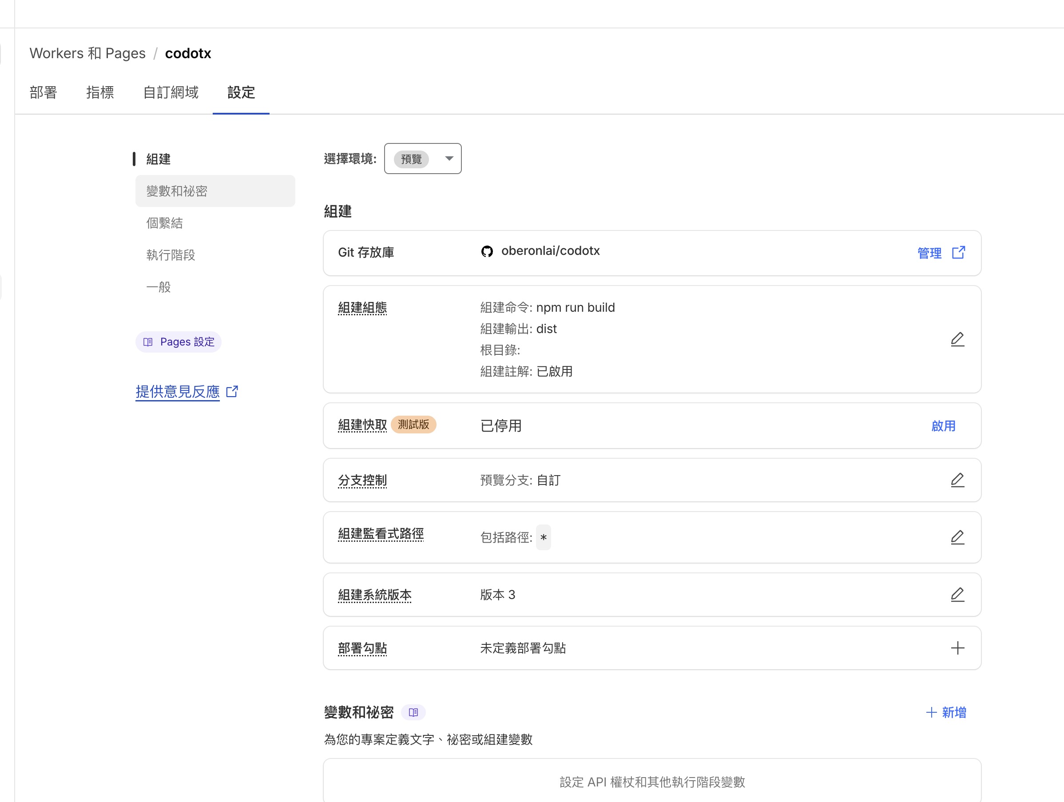Edit the 組建組態 settings via pencil icon
Image resolution: width=1064 pixels, height=802 pixels.
[958, 339]
